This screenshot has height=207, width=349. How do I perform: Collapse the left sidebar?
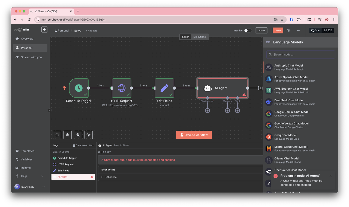tap(50, 110)
